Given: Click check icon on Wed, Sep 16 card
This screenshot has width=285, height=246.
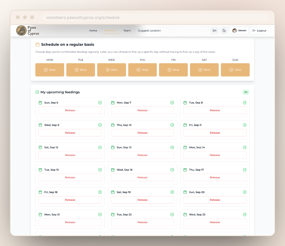Looking at the screenshot, I should [172, 170].
